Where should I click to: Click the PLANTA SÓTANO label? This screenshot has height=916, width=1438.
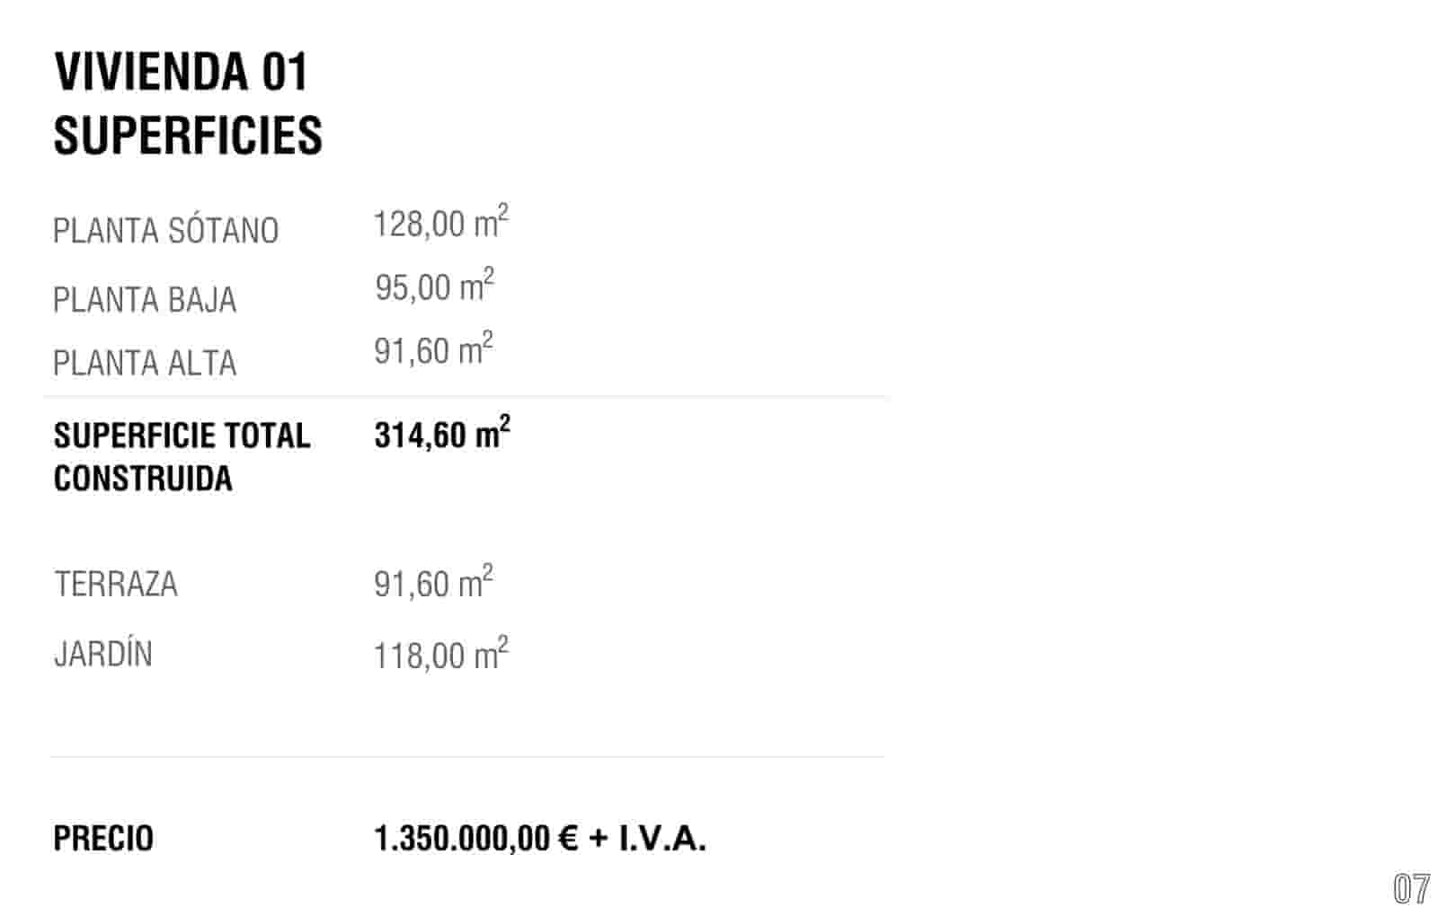pyautogui.click(x=166, y=231)
